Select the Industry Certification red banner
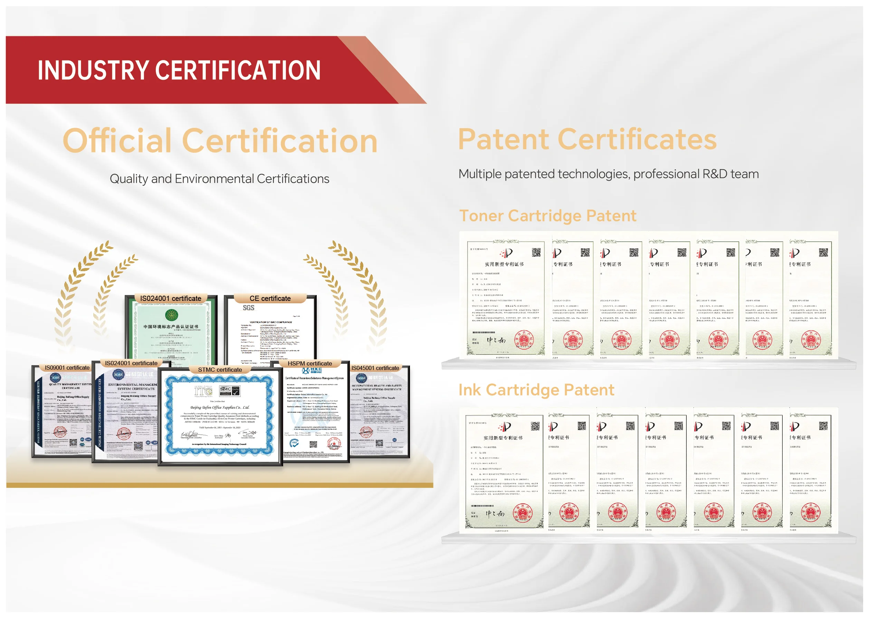This screenshot has width=869, height=618. click(x=179, y=70)
